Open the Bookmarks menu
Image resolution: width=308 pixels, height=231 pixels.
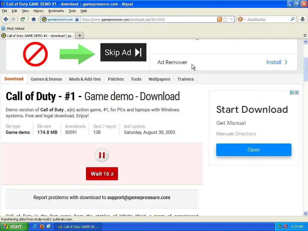(56, 11)
